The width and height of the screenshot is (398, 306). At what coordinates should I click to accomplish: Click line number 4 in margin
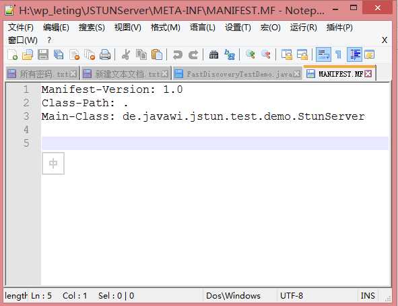click(x=26, y=130)
